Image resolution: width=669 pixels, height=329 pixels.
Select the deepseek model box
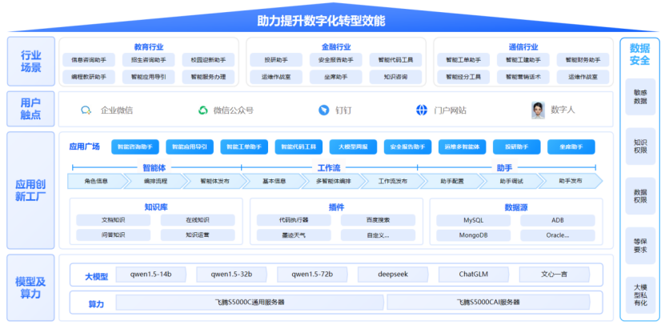[392, 275]
